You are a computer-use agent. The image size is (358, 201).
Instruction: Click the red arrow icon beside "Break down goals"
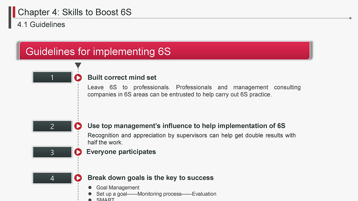(x=78, y=178)
